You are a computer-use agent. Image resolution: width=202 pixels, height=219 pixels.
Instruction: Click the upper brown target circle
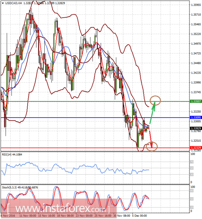click(x=155, y=100)
